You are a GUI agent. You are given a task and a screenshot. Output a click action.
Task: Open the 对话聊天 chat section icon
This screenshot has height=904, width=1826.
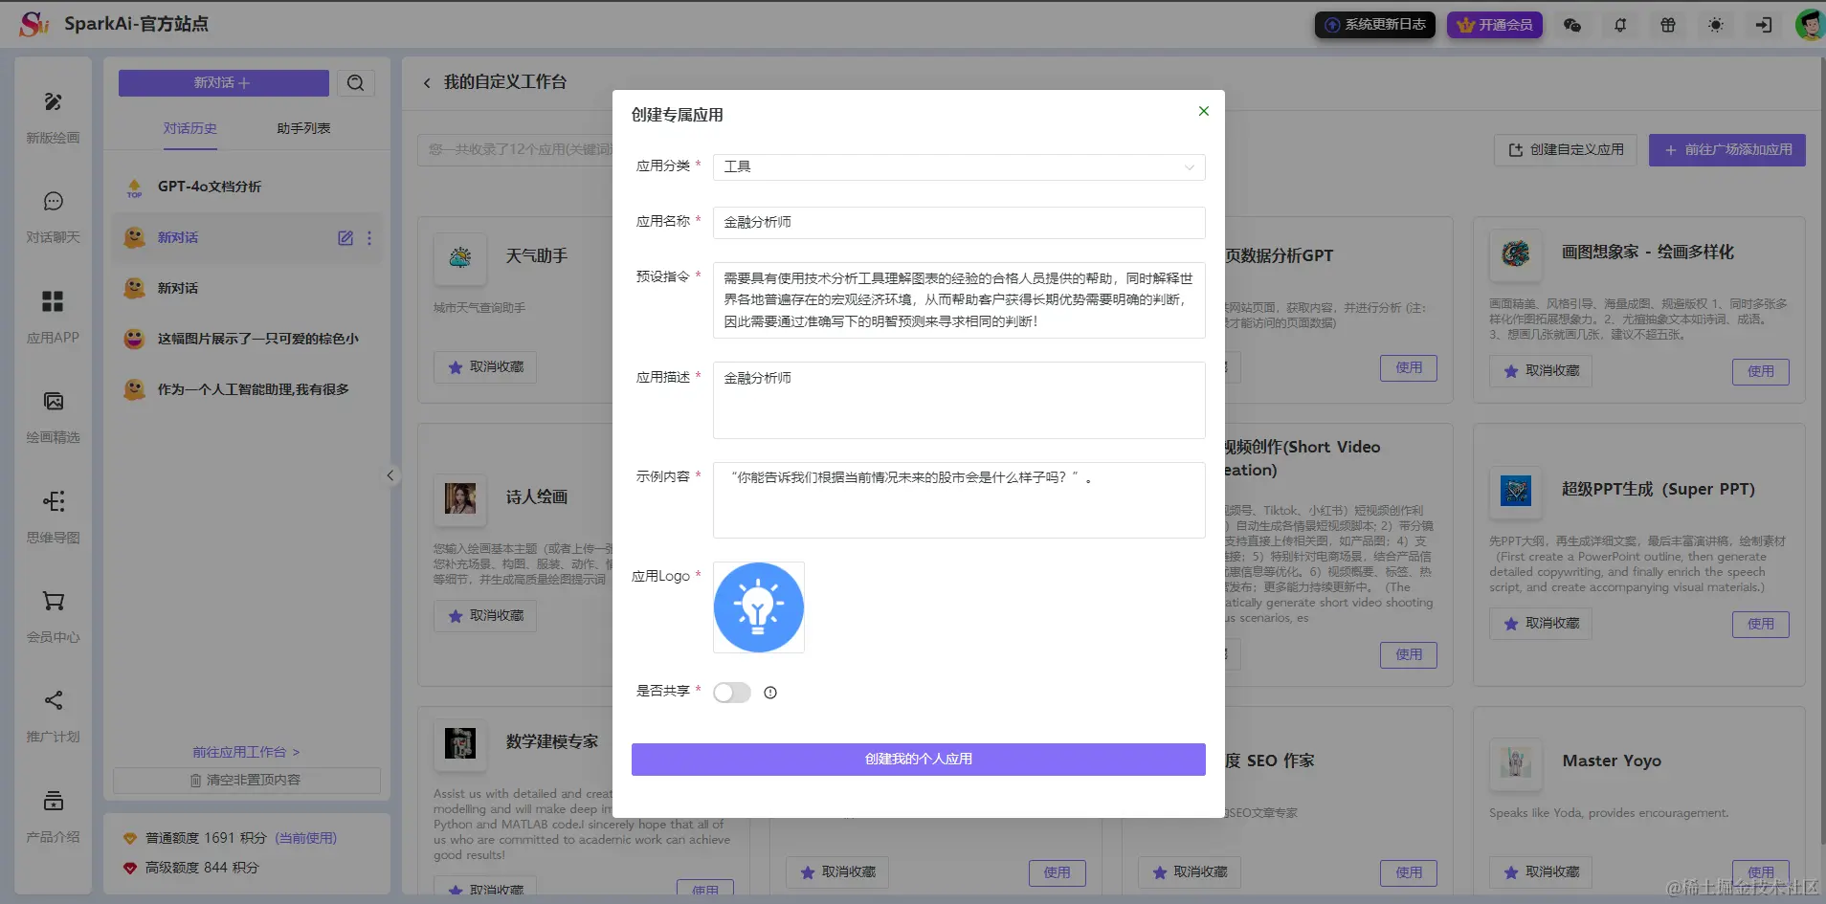[x=53, y=202]
